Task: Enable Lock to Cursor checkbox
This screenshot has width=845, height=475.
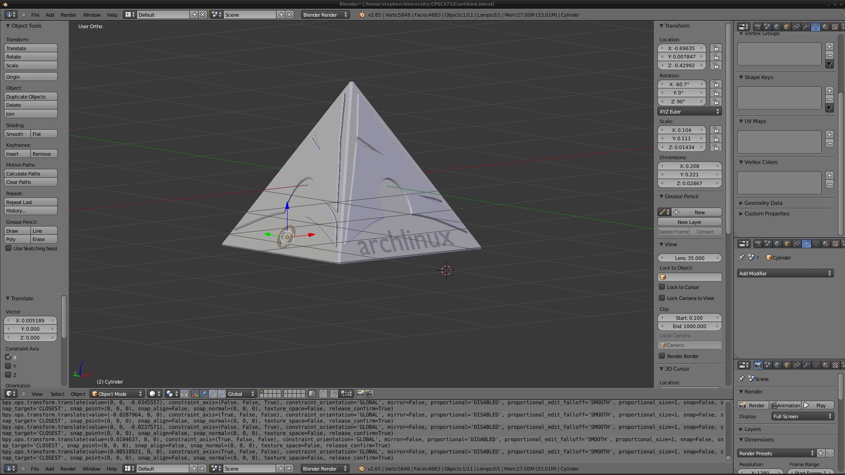Action: coord(662,287)
